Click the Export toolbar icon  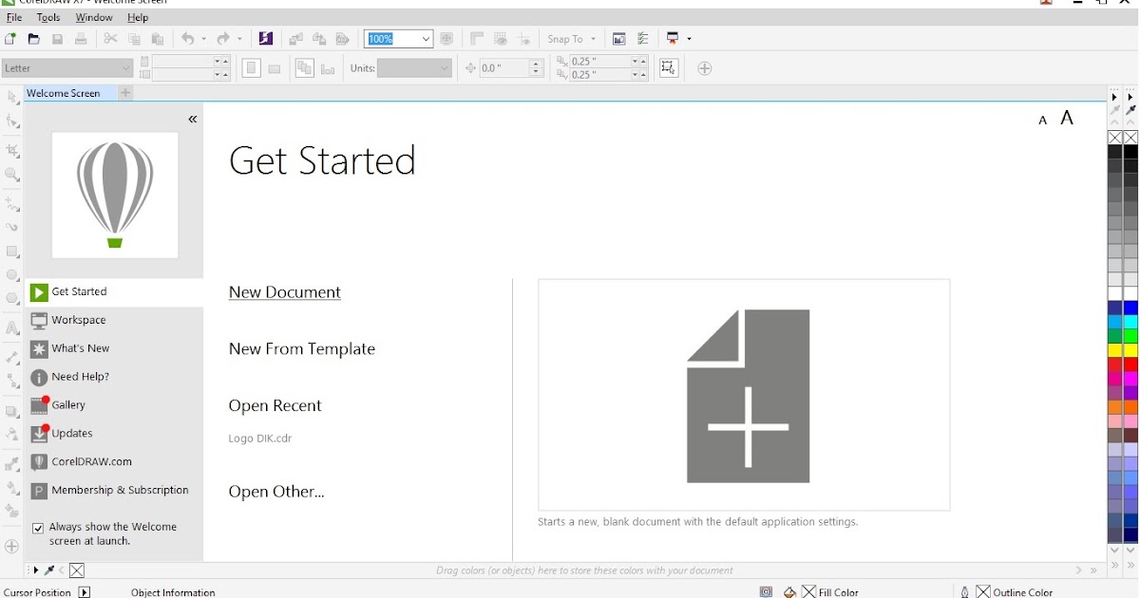[319, 39]
